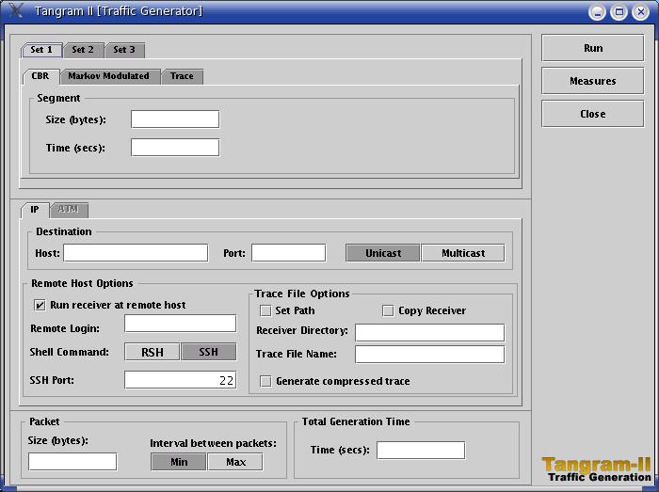Click the Packet Size (bytes) field

tap(72, 462)
